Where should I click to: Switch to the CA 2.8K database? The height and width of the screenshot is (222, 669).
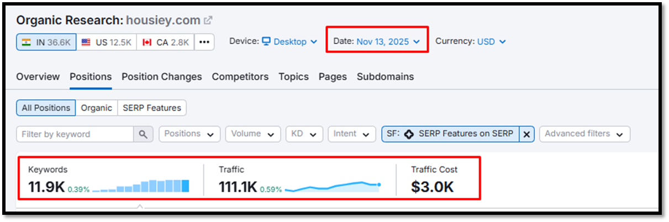coord(165,42)
